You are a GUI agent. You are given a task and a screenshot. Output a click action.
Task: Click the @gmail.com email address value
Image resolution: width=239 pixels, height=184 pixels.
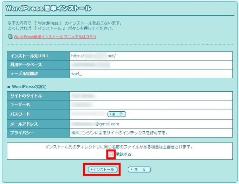point(95,124)
